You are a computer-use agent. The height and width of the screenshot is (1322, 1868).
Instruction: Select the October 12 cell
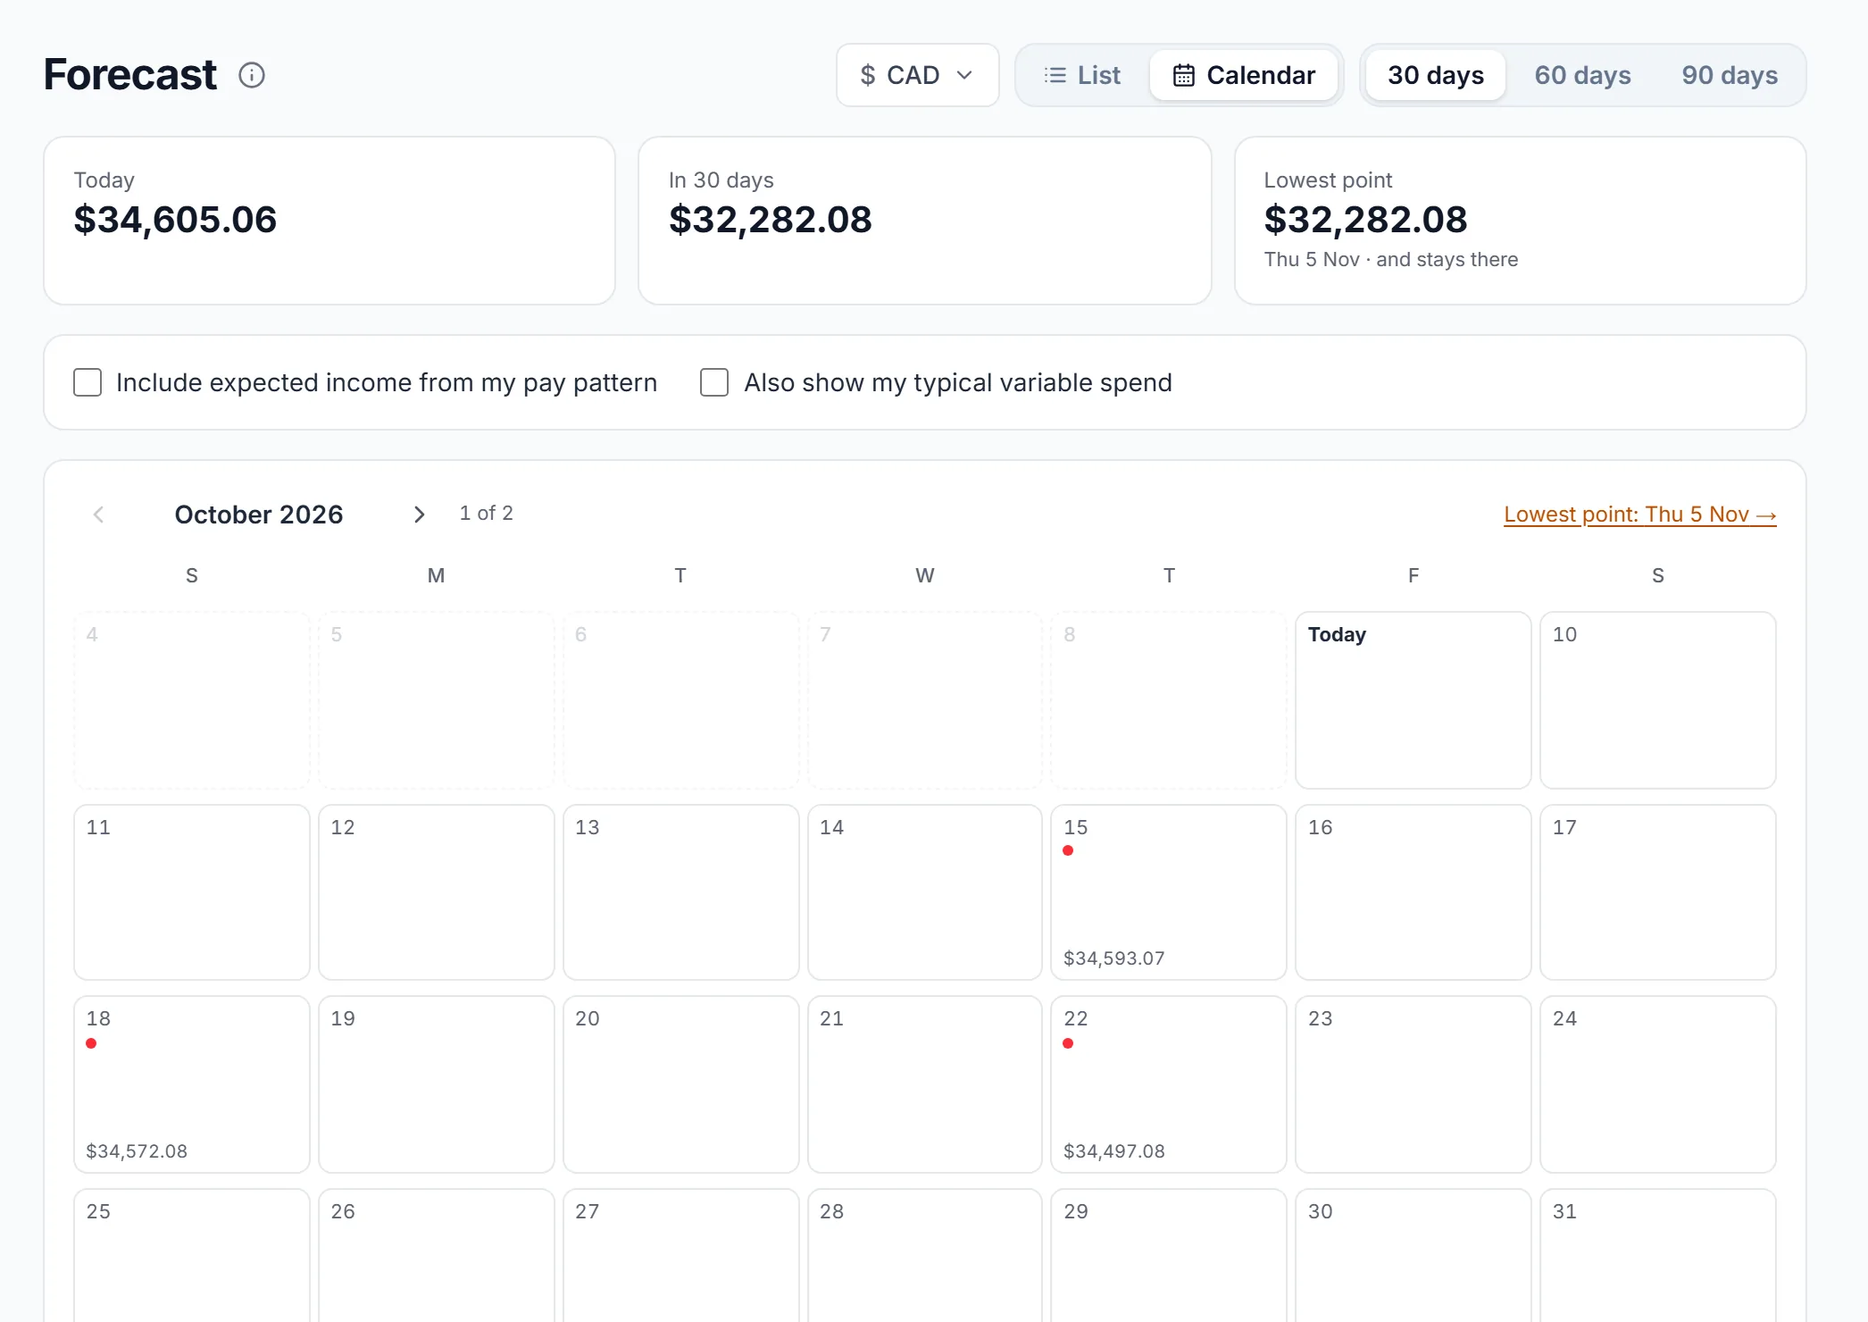(x=437, y=892)
